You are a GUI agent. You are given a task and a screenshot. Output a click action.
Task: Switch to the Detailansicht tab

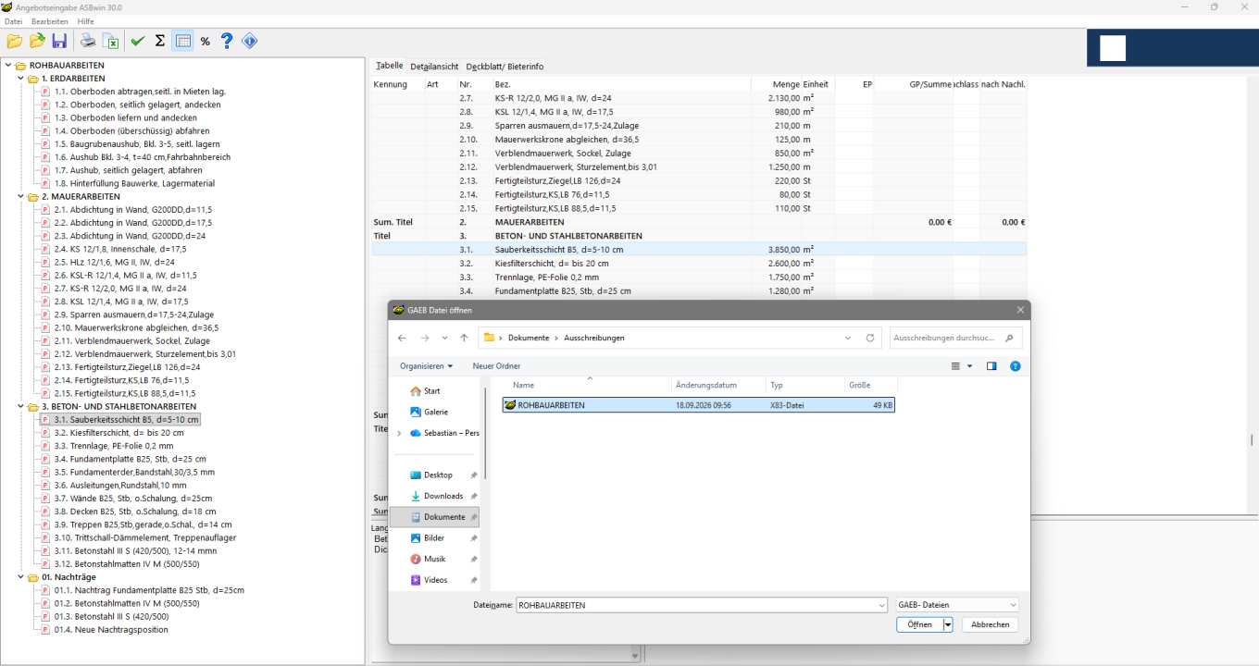click(434, 67)
